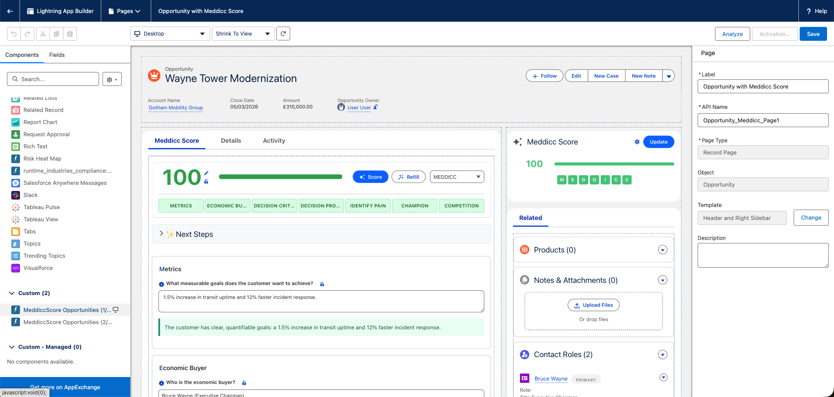Click the Change template button
The image size is (834, 397).
(x=811, y=218)
